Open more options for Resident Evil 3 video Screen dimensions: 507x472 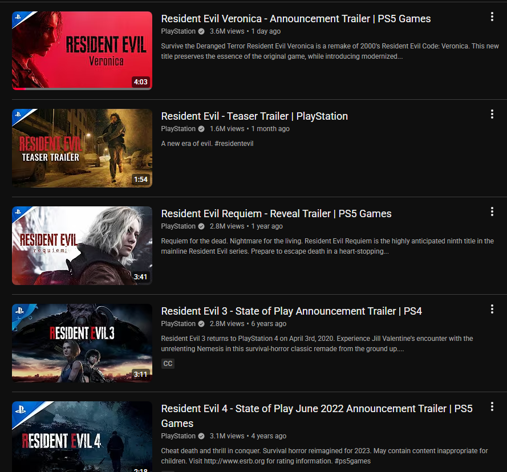coord(492,309)
